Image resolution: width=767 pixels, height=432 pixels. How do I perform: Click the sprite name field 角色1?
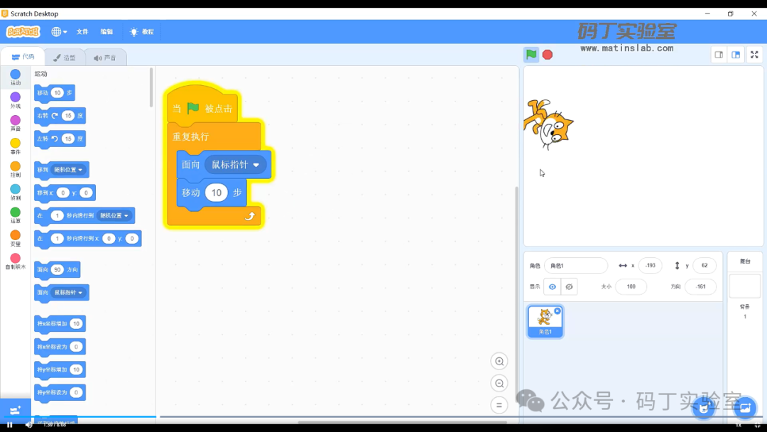(x=576, y=265)
